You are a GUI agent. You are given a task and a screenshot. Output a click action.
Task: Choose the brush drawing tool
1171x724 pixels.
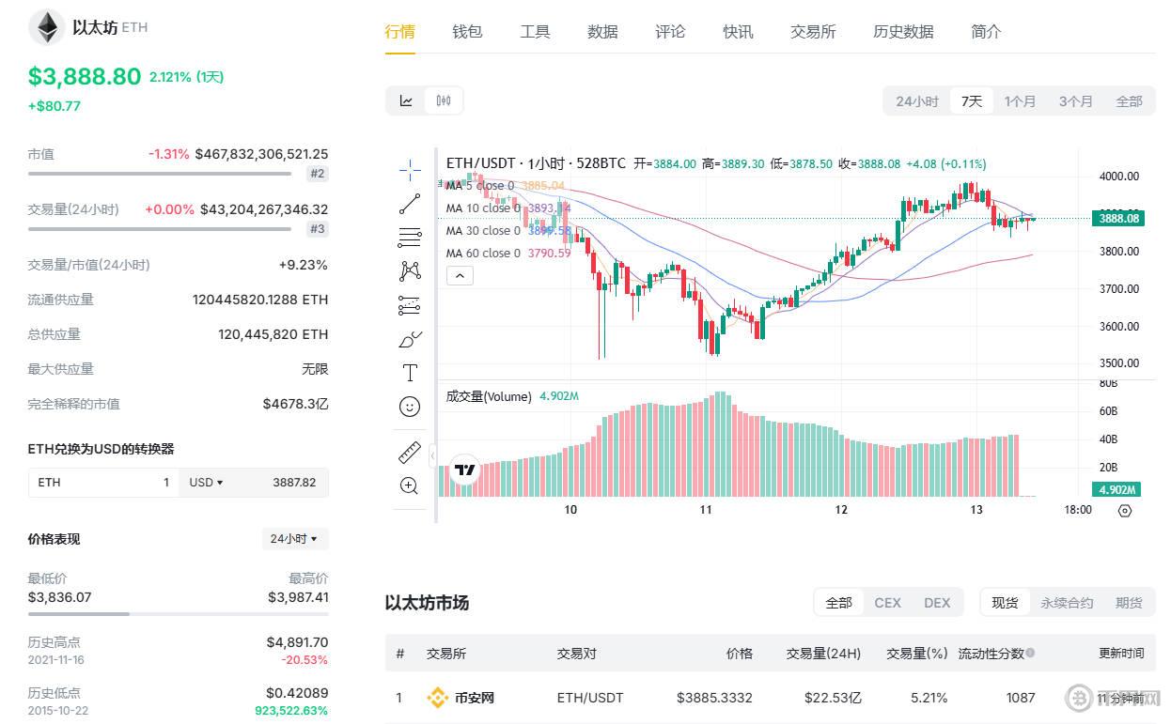[x=410, y=339]
